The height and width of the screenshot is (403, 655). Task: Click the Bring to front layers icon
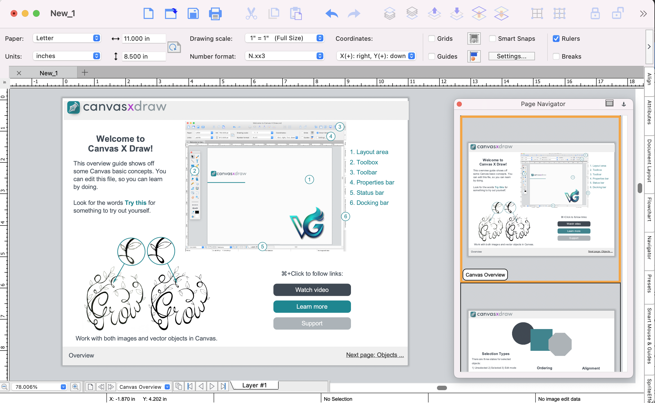click(390, 13)
